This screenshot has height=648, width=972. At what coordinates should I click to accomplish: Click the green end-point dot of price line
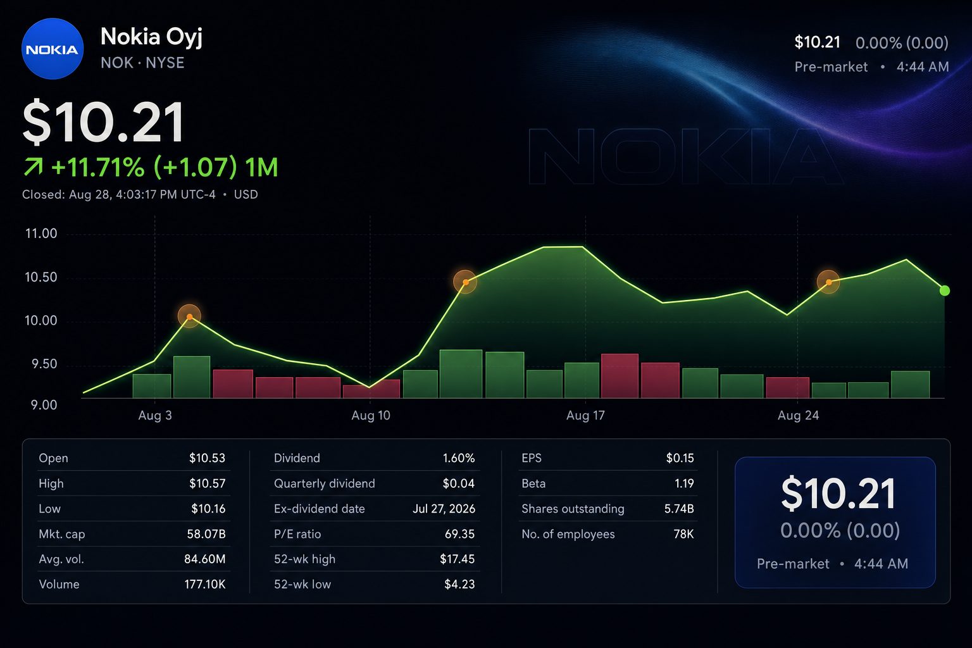[945, 290]
